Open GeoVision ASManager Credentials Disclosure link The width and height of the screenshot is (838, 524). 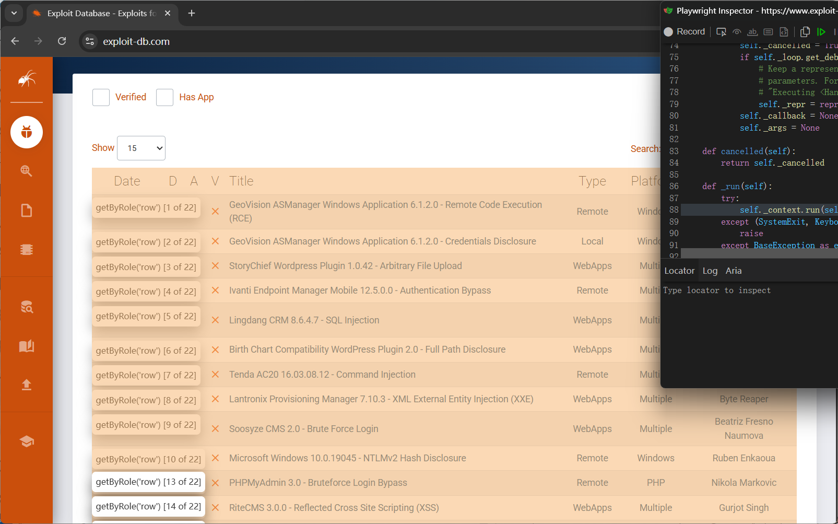[382, 241]
